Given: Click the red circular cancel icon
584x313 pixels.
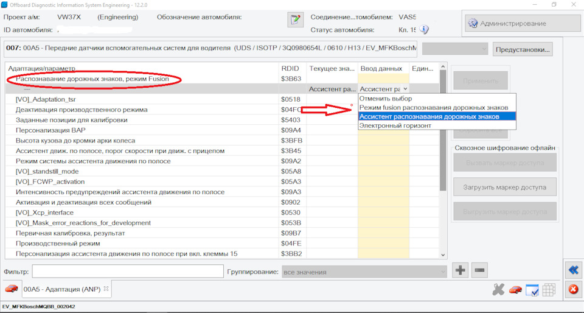Looking at the screenshot, I should (x=574, y=289).
